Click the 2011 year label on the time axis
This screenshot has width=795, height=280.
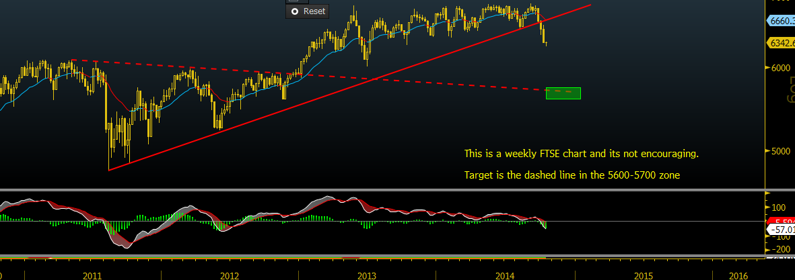pyautogui.click(x=92, y=276)
